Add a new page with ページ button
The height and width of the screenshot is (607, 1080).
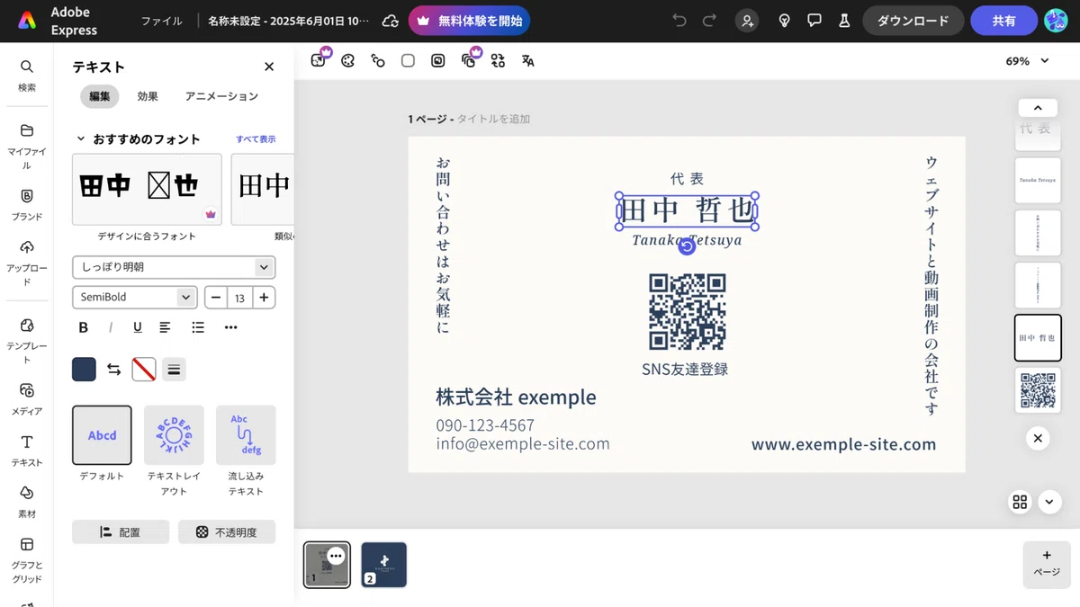point(1047,564)
